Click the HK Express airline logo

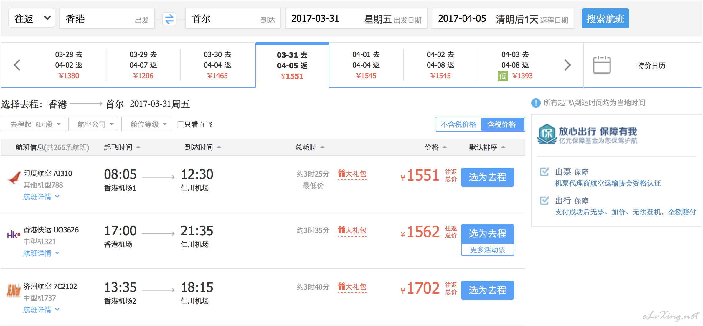pyautogui.click(x=14, y=234)
